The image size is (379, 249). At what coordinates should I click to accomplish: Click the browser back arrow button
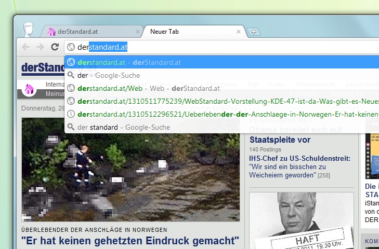click(25, 47)
